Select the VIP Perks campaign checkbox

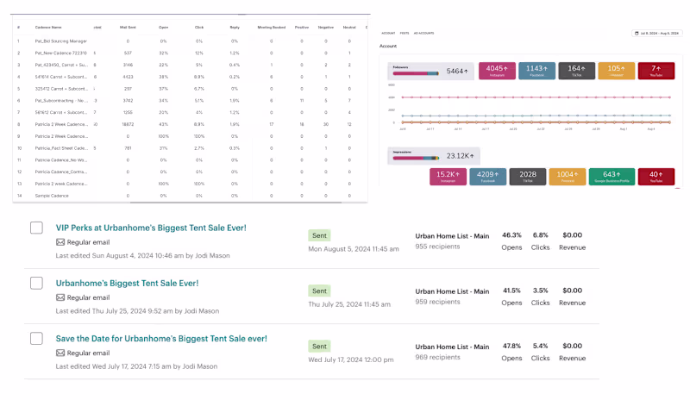(x=36, y=228)
